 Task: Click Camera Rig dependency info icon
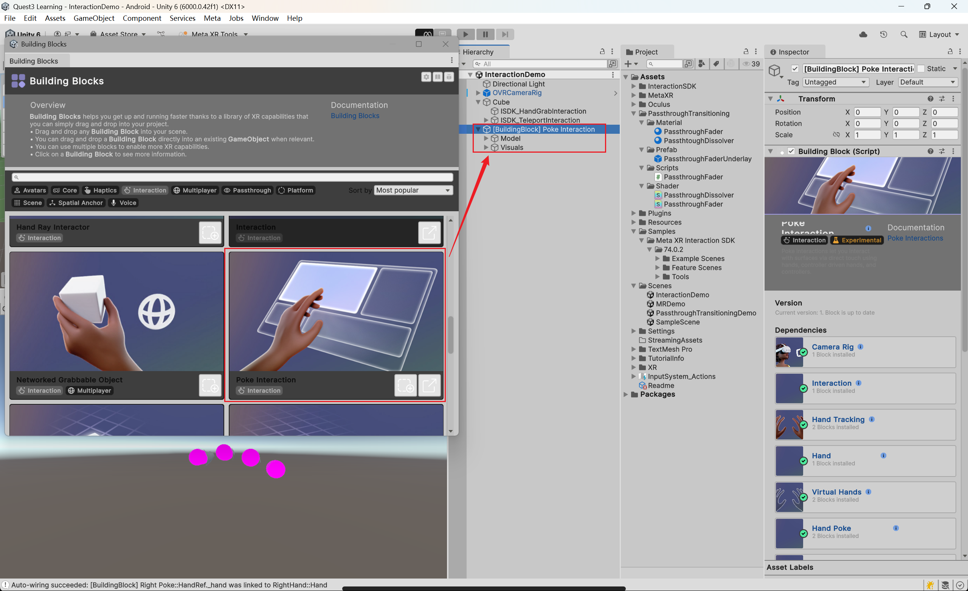[860, 347]
